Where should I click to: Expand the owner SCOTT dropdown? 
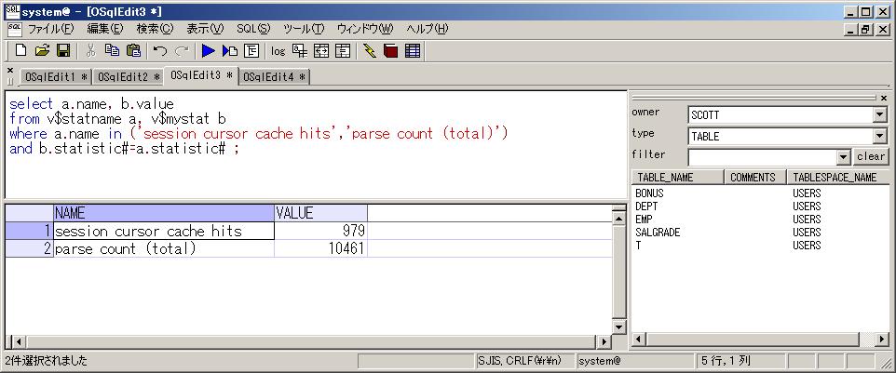click(x=879, y=115)
